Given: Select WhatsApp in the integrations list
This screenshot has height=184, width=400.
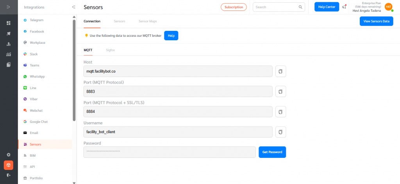Looking at the screenshot, I should (x=37, y=77).
